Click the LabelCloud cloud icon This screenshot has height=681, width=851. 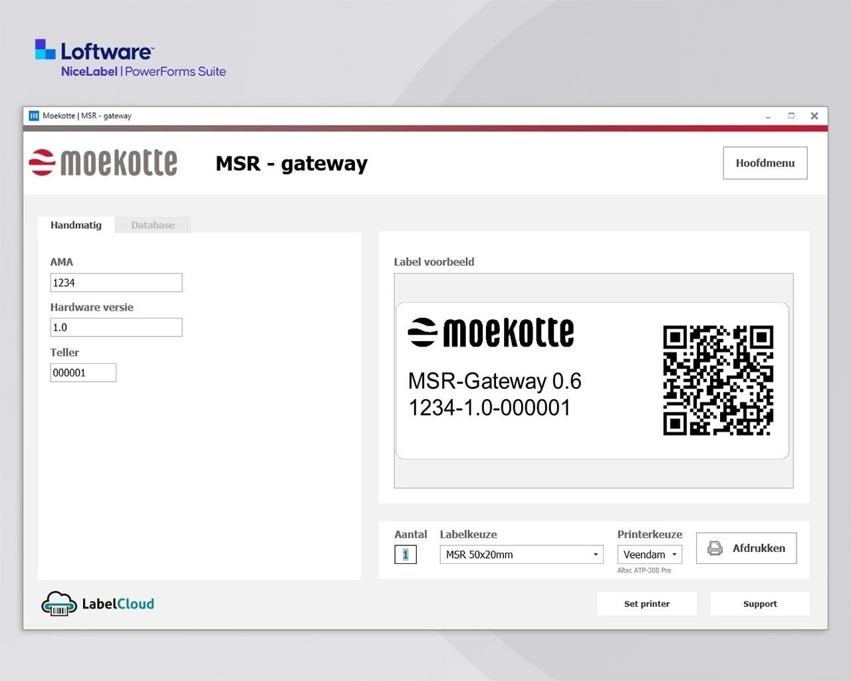(x=59, y=603)
